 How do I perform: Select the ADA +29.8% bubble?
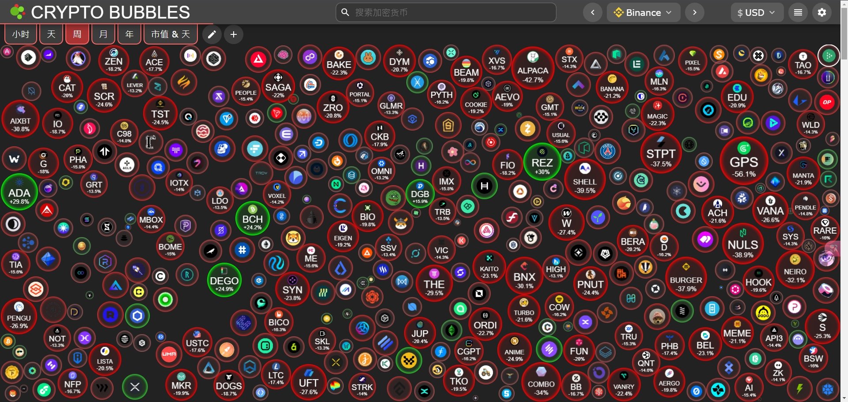tap(19, 192)
